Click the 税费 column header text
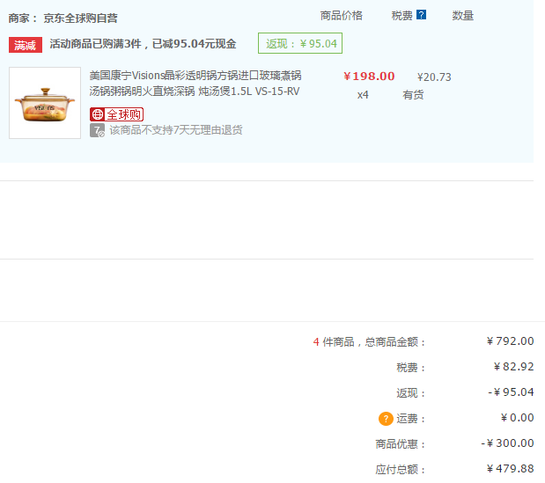The image size is (545, 483). pos(401,16)
